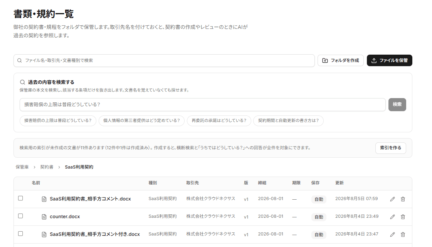Choose the 再委託の承諾はどうしている？ chip

click(x=219, y=121)
